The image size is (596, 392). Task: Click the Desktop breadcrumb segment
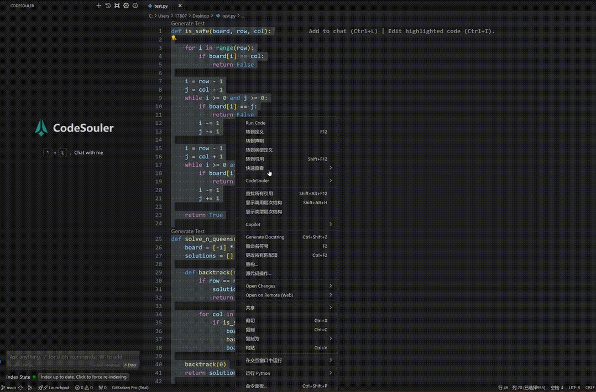201,16
